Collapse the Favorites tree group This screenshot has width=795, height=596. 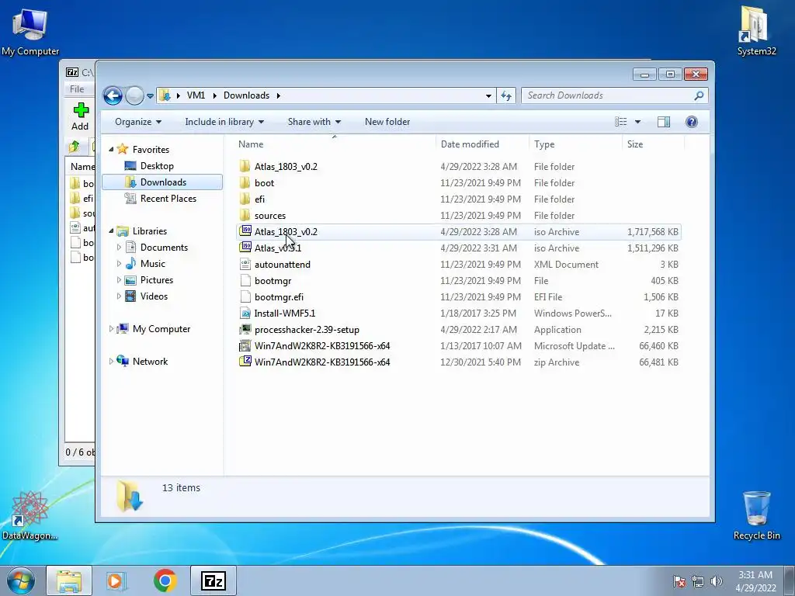pos(111,150)
